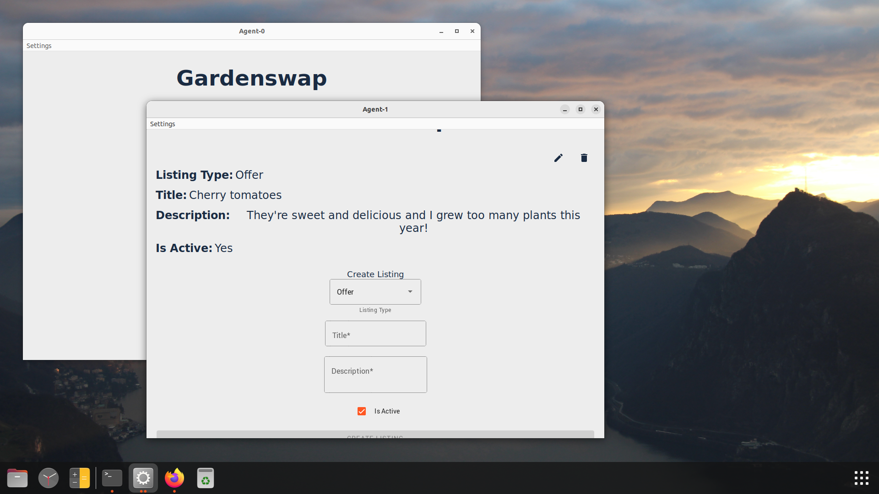Open the recycle bin icon in the dock
This screenshot has width=879, height=494.
pos(205,478)
